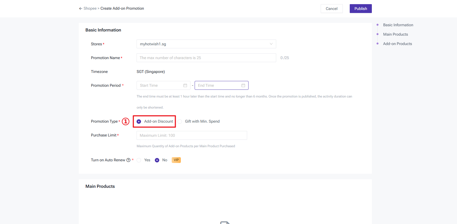Select Gift with Min. Spend option
This screenshot has height=224, width=457.
pyautogui.click(x=180, y=122)
